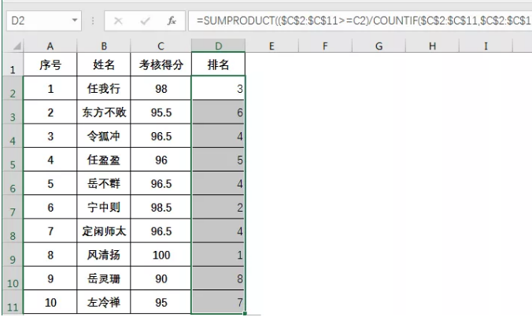532x317 pixels.
Task: Select row 11 header
Action: coord(13,302)
